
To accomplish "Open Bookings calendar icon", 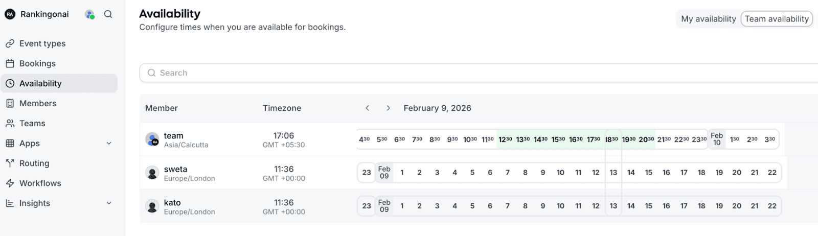I will point(10,63).
